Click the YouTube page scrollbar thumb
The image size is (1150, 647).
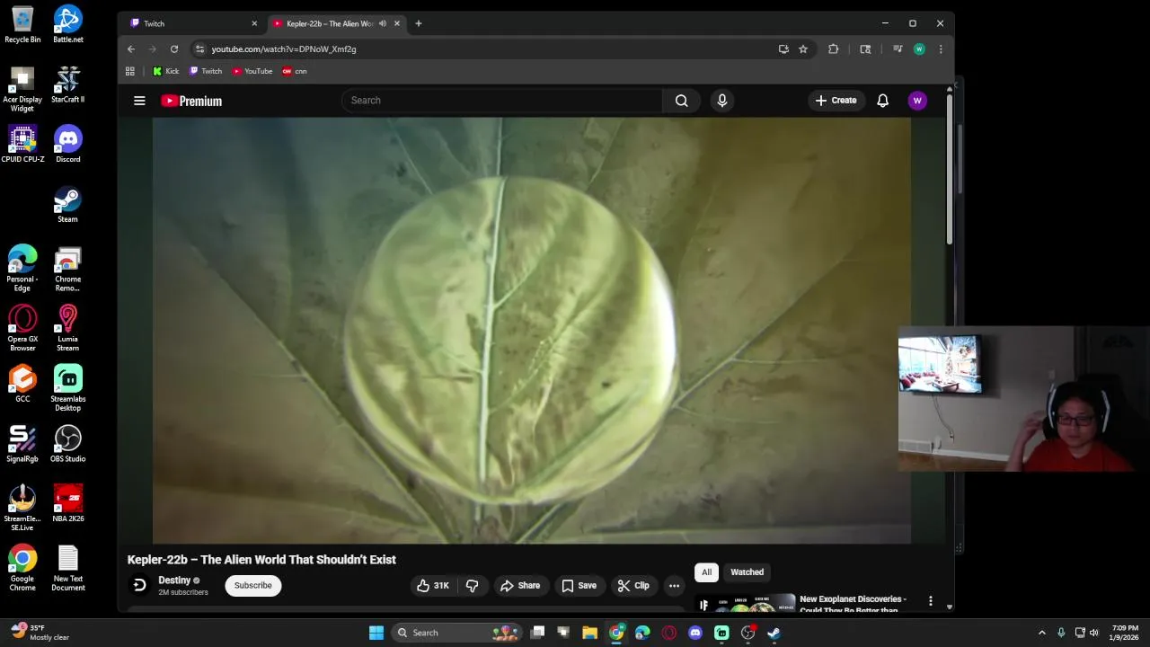click(949, 171)
